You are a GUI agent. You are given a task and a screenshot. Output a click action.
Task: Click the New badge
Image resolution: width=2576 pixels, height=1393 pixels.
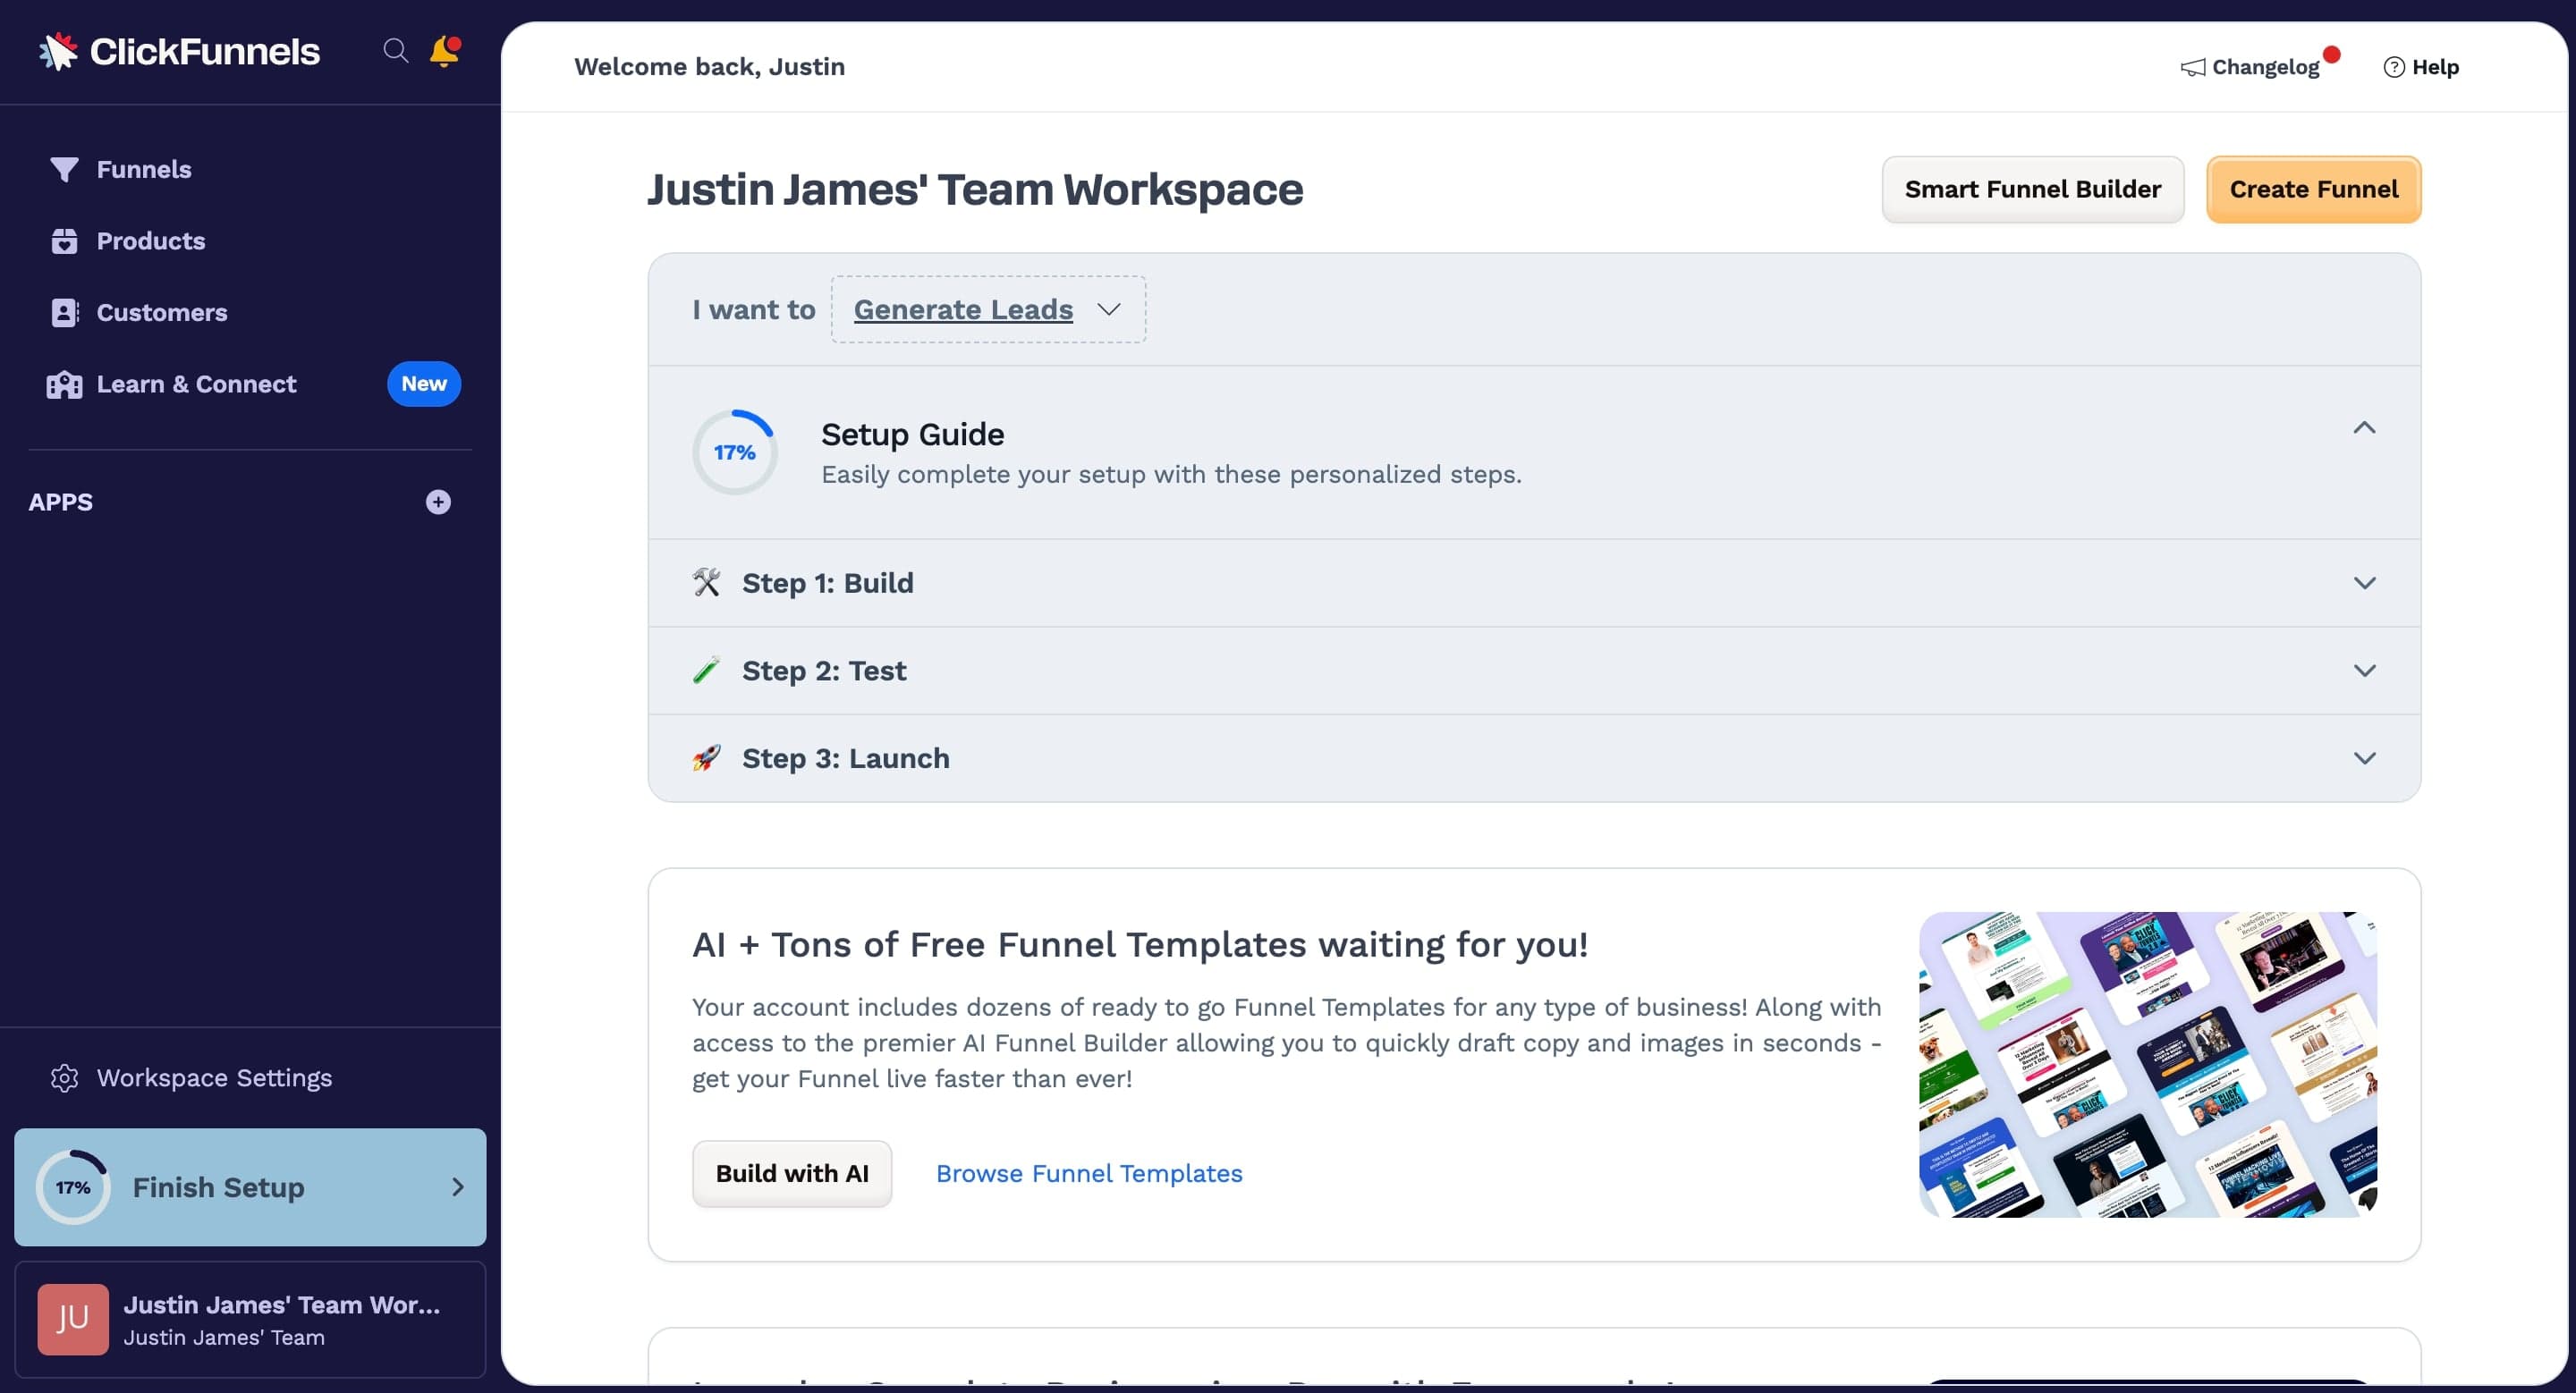tap(424, 384)
